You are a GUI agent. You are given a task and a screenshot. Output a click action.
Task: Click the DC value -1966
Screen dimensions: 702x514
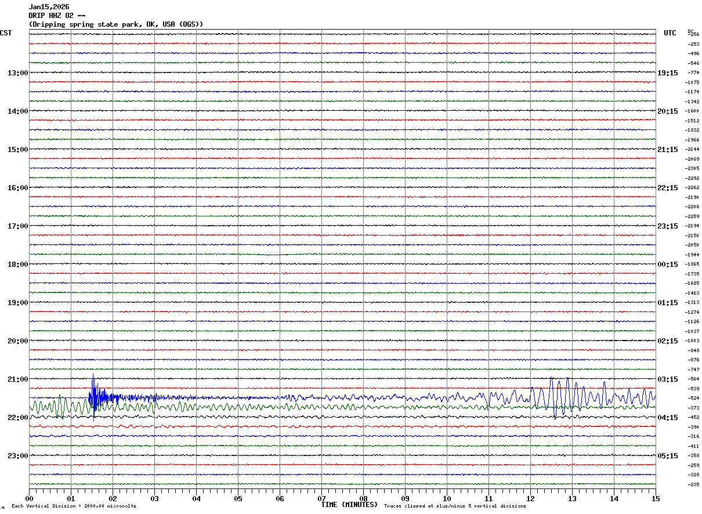[692, 140]
